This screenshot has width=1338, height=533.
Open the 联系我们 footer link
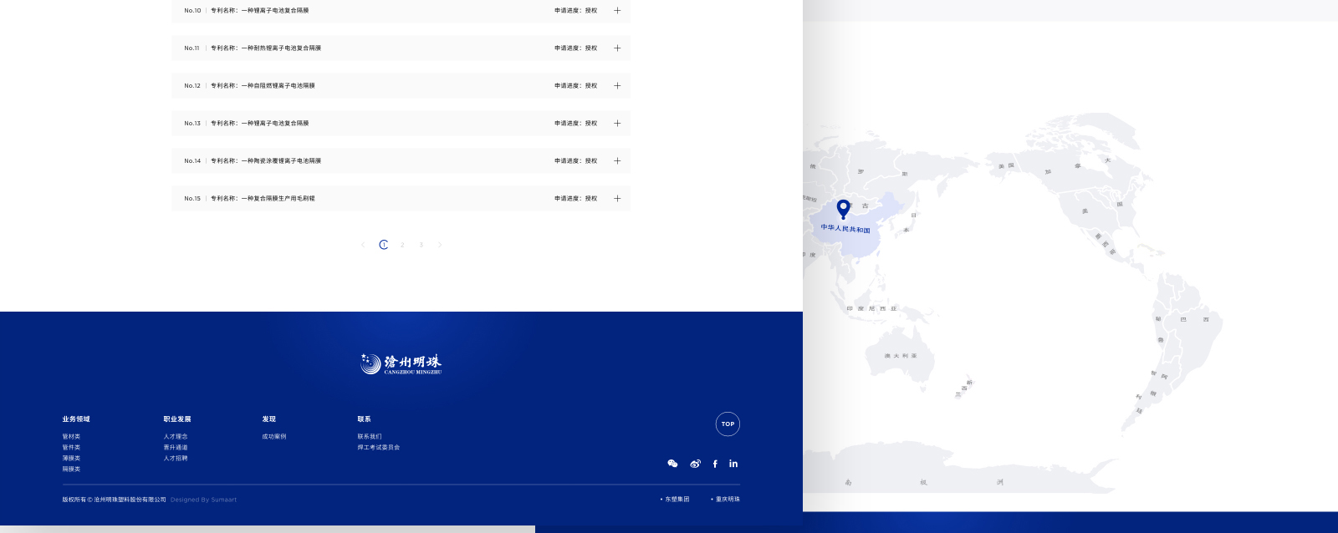(x=370, y=437)
